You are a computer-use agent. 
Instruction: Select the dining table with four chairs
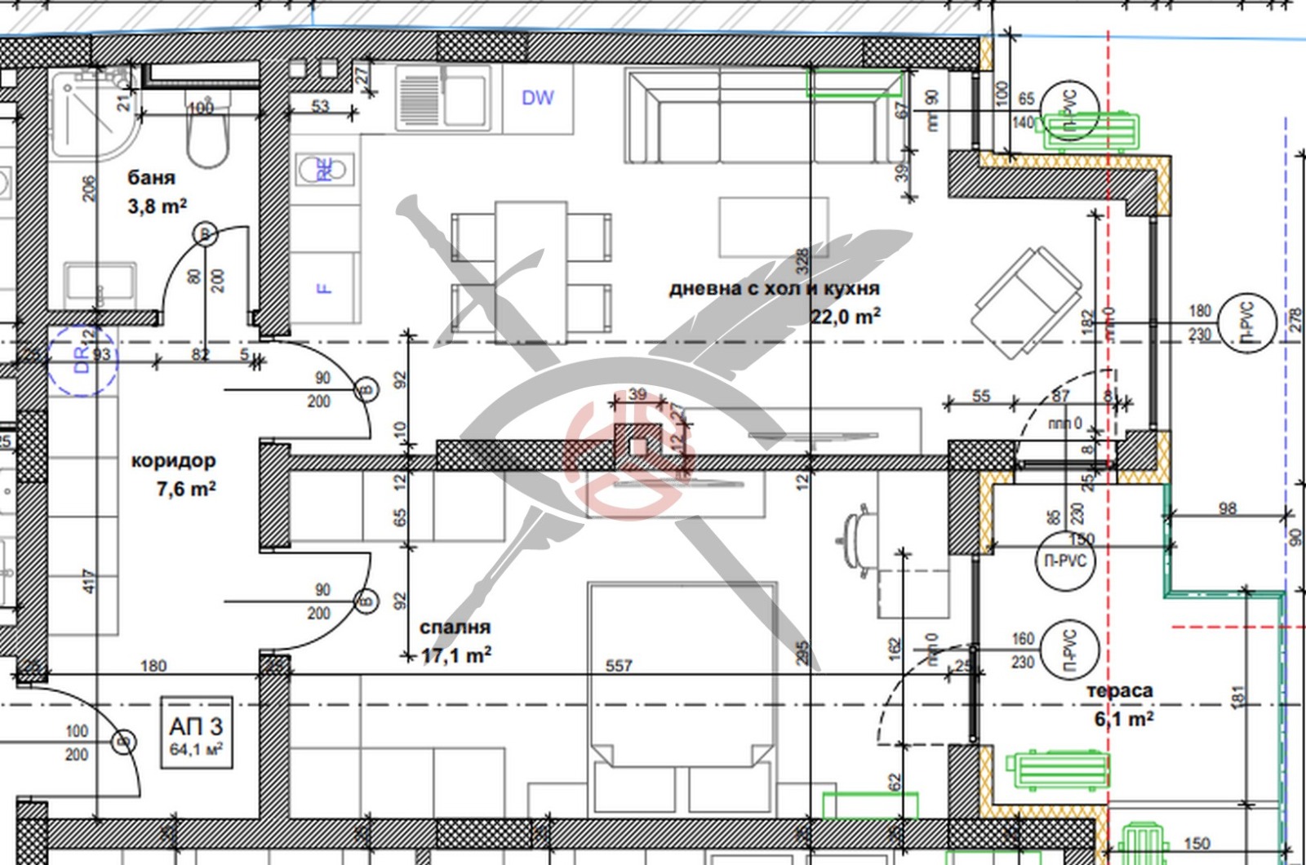click(x=531, y=269)
